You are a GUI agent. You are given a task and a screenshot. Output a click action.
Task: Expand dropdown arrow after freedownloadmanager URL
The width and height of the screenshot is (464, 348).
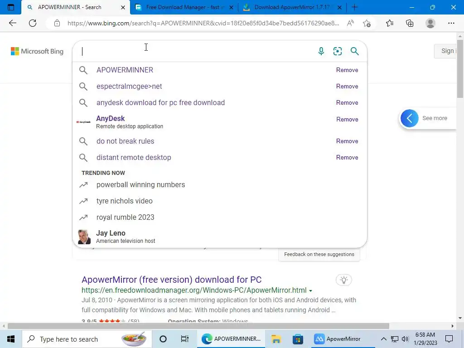point(310,291)
